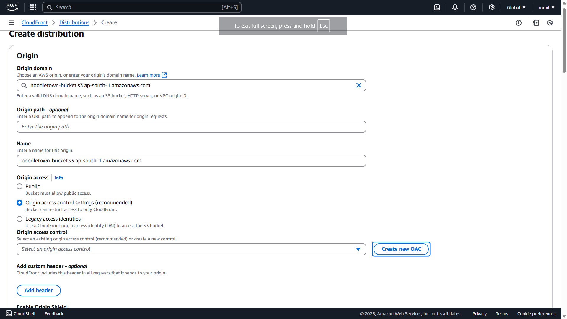Click the Origin section heading
Viewport: 567px width, 319px height.
[27, 56]
